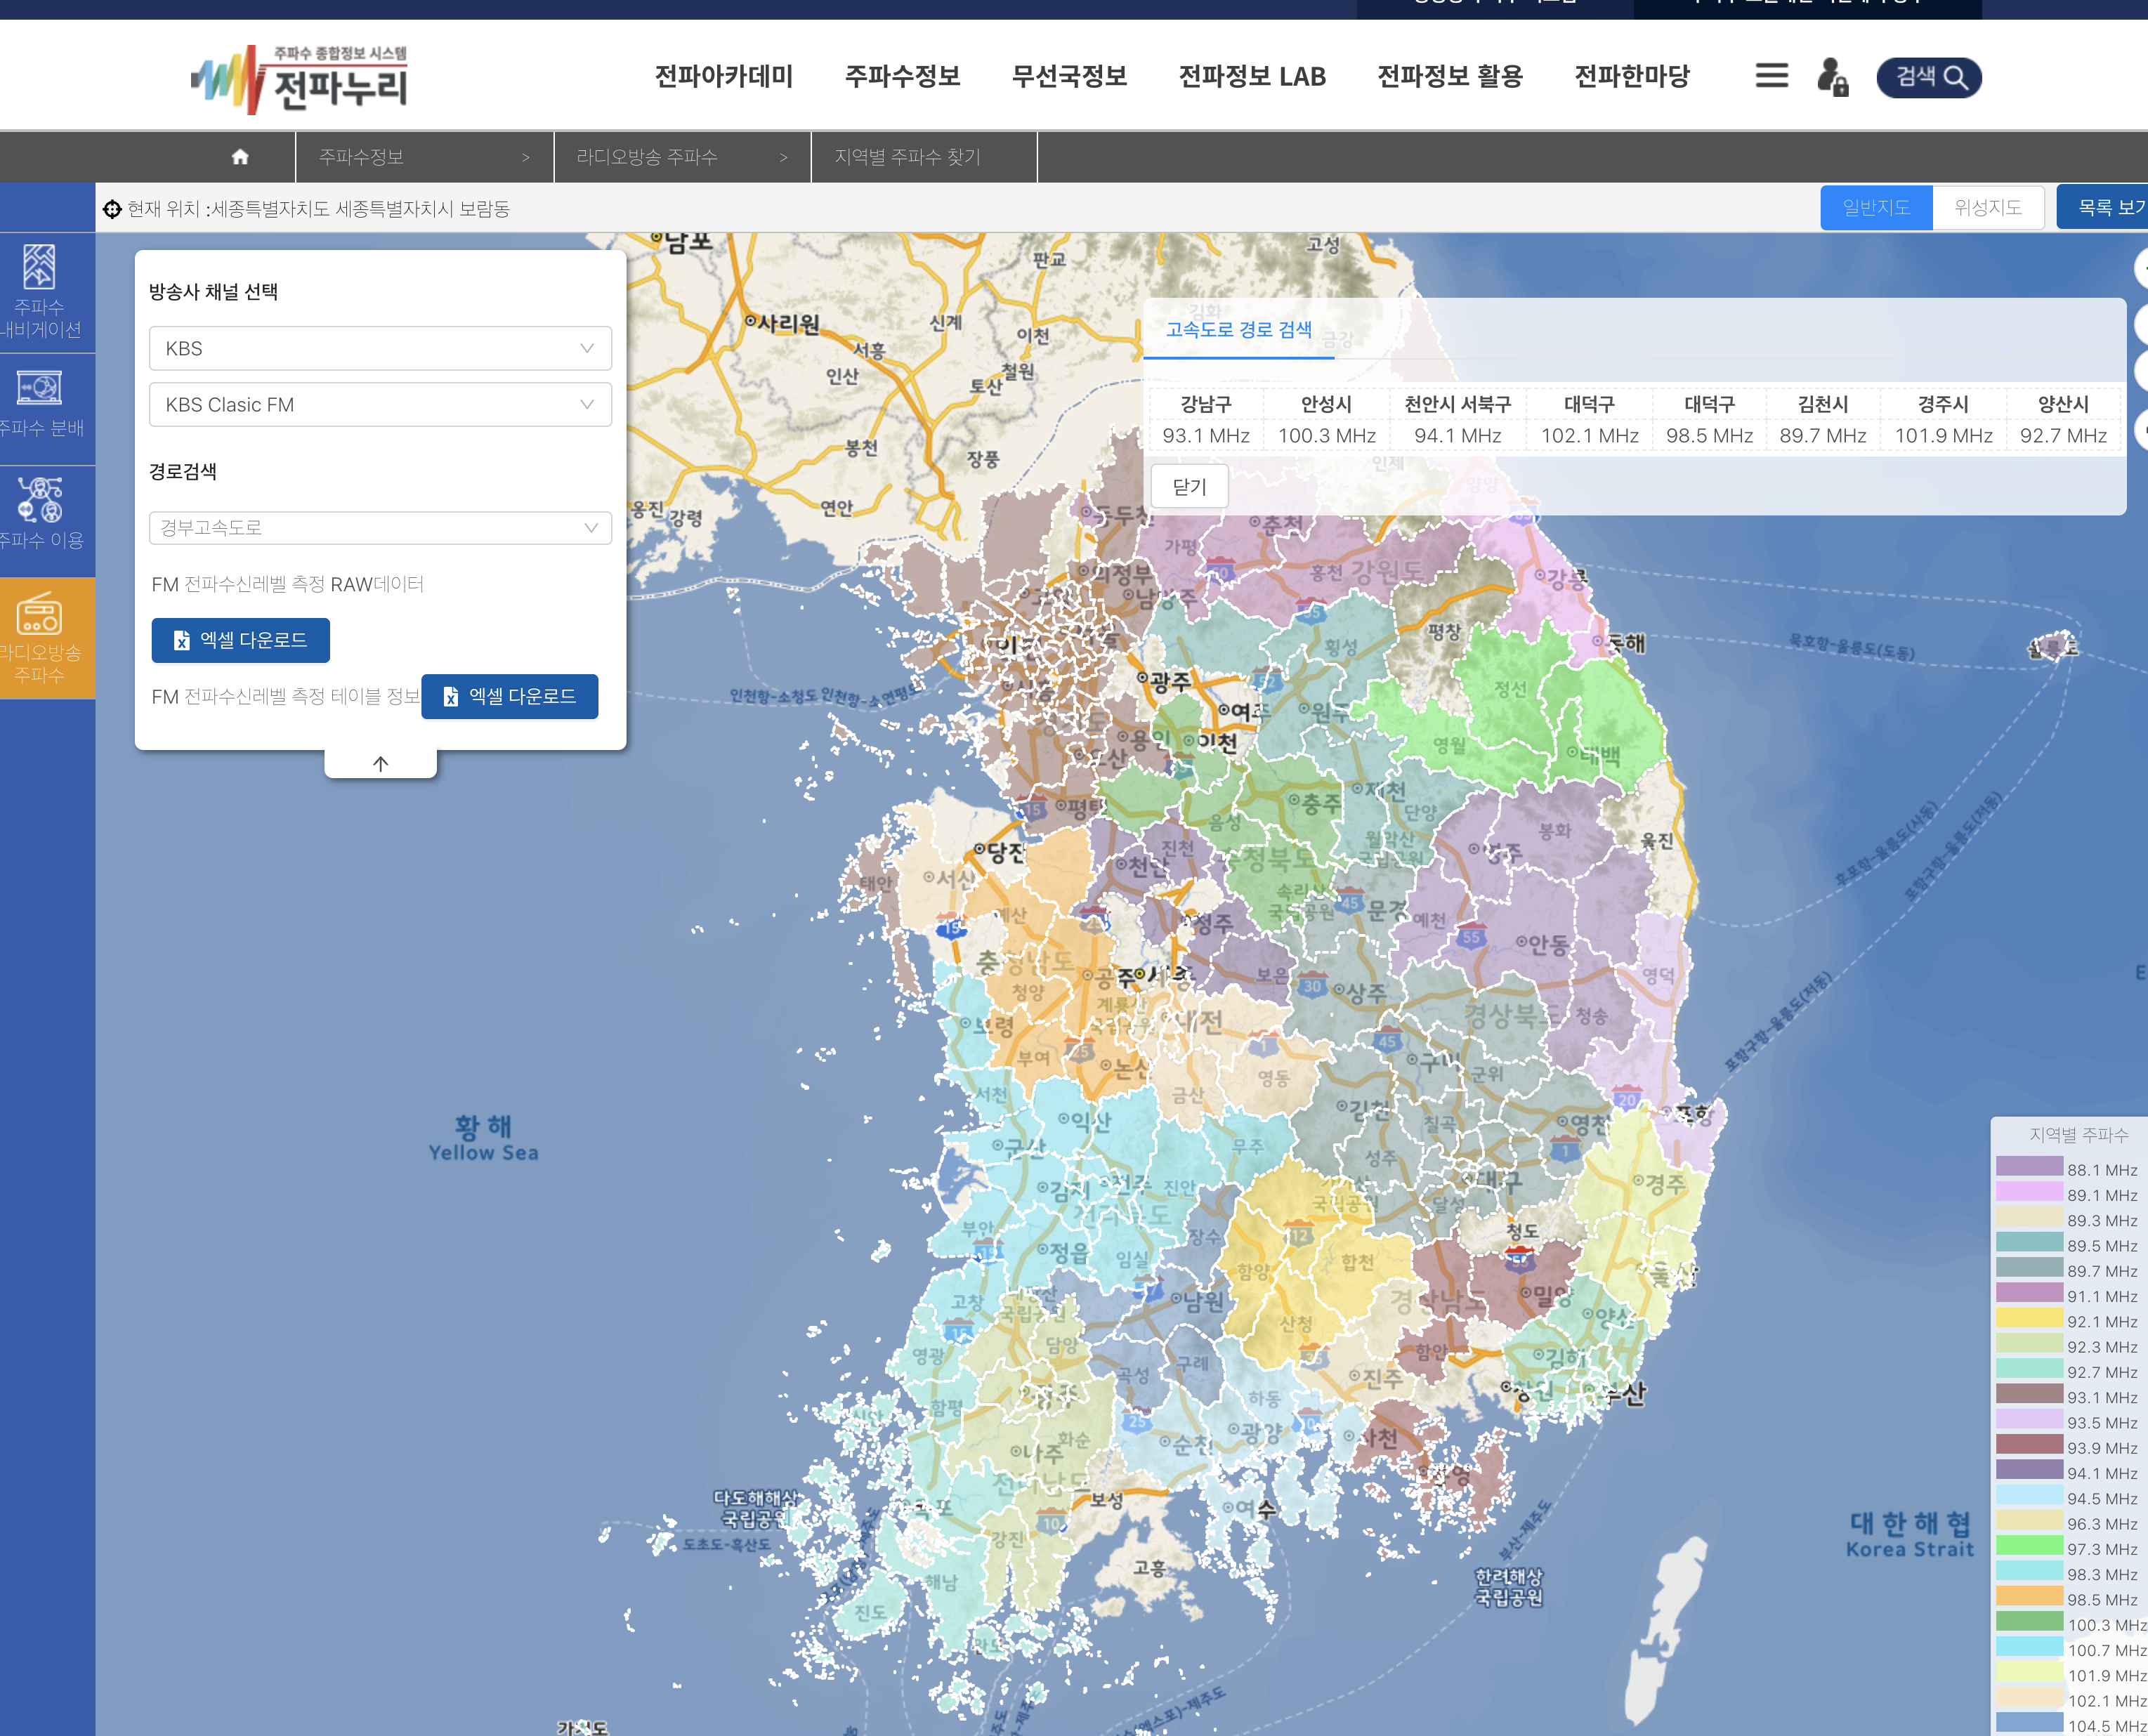Click 남원 city label on map
Viewport: 2148px width, 1736px height.
[1197, 1301]
